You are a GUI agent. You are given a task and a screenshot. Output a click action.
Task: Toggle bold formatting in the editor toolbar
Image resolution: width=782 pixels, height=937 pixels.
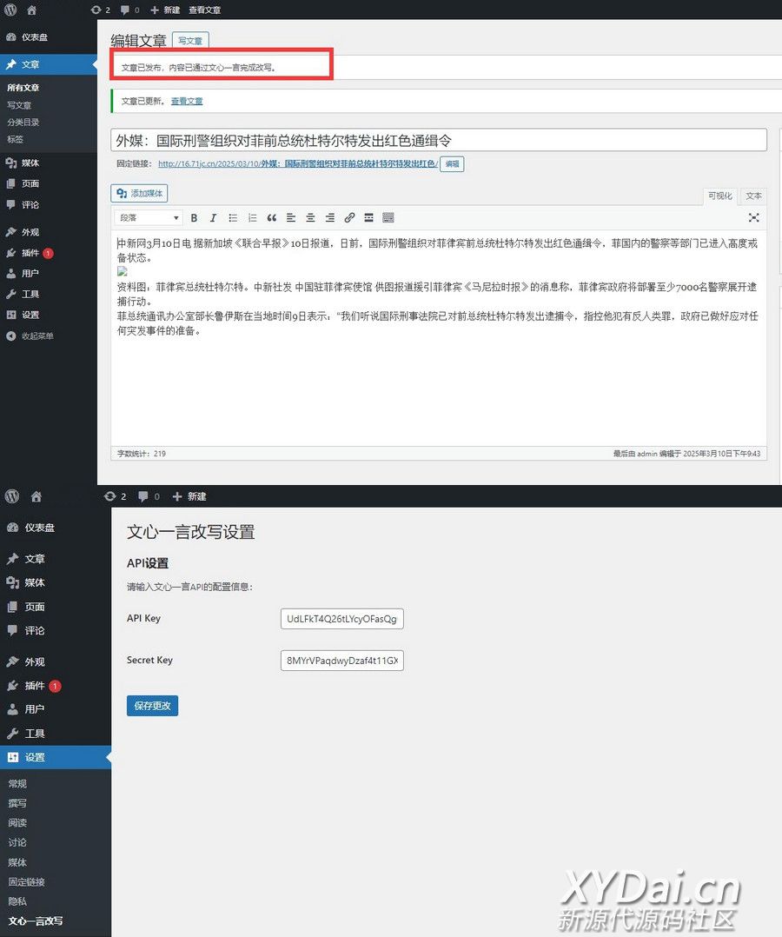click(x=194, y=218)
